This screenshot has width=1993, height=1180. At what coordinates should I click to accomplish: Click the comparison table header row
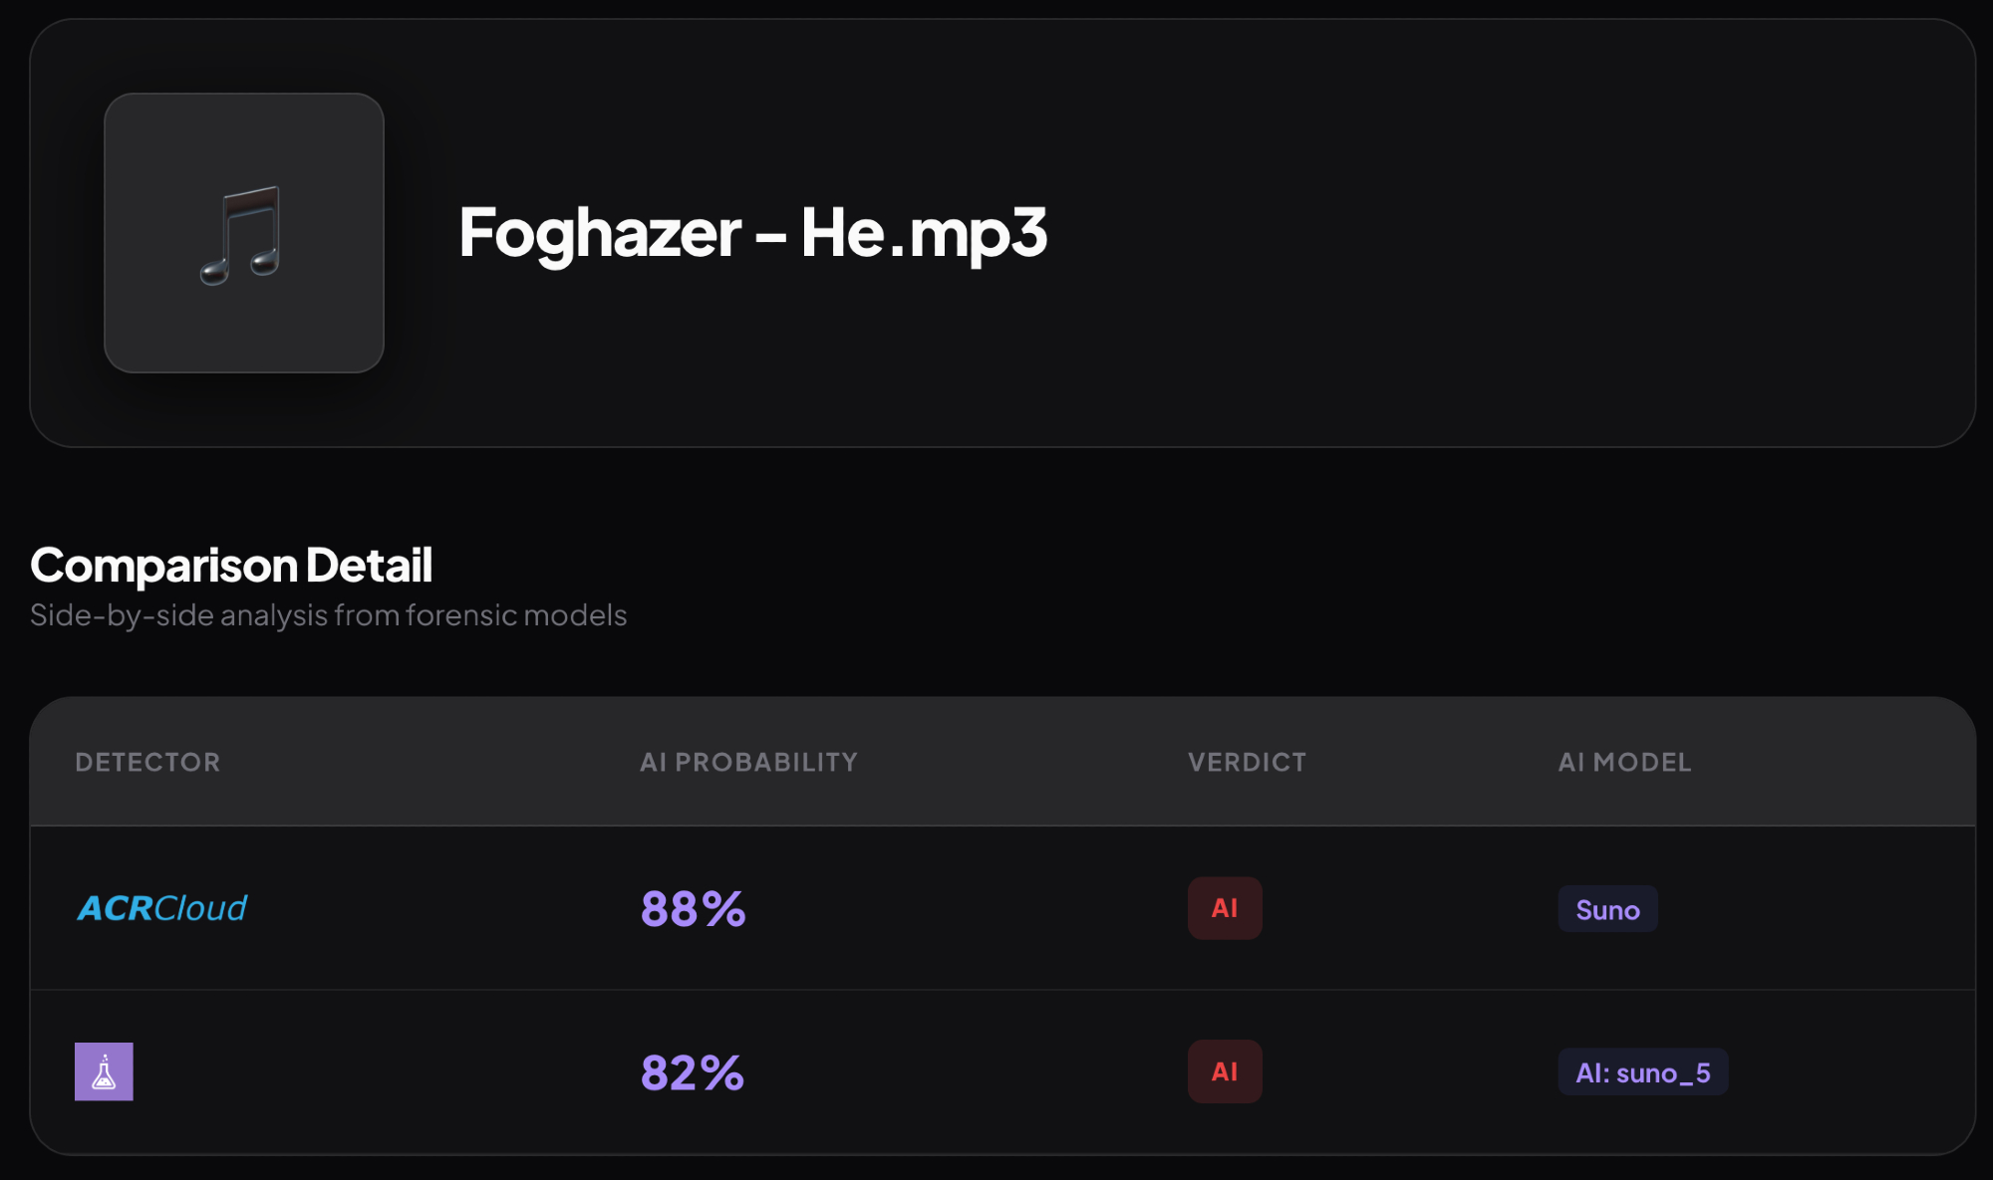pos(996,762)
